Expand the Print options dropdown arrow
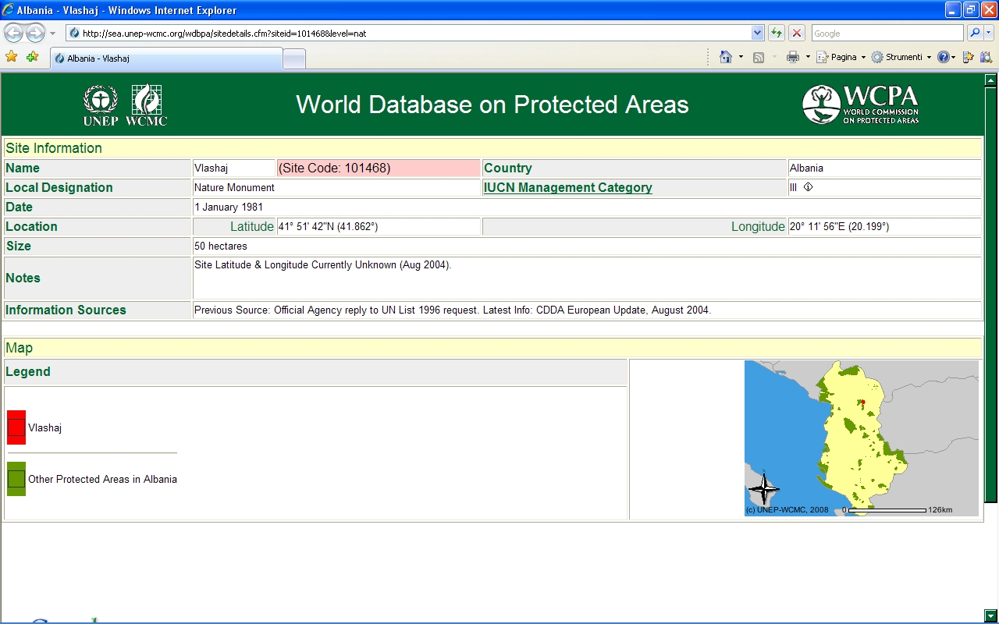This screenshot has height=624, width=999. (808, 57)
